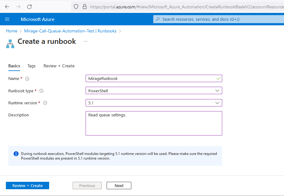
Task: Switch to the Review + Create tab
Action: (x=59, y=66)
